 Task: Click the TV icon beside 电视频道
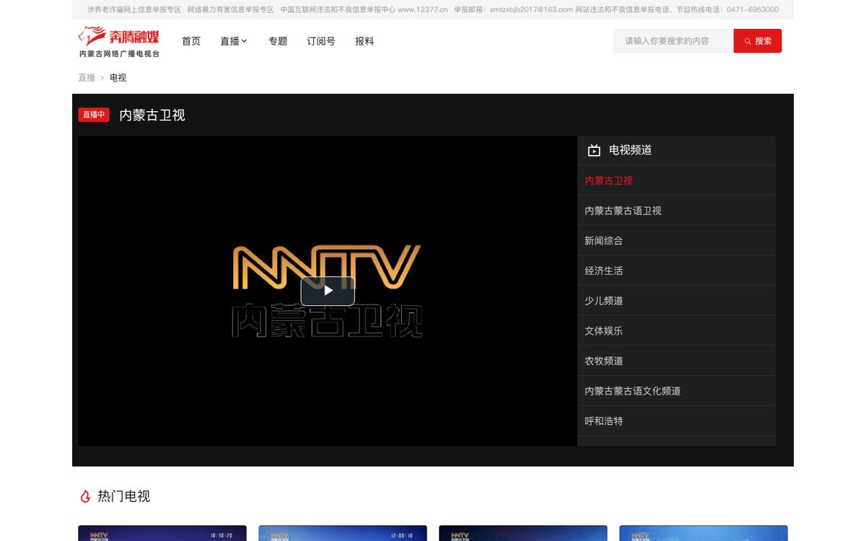[594, 150]
